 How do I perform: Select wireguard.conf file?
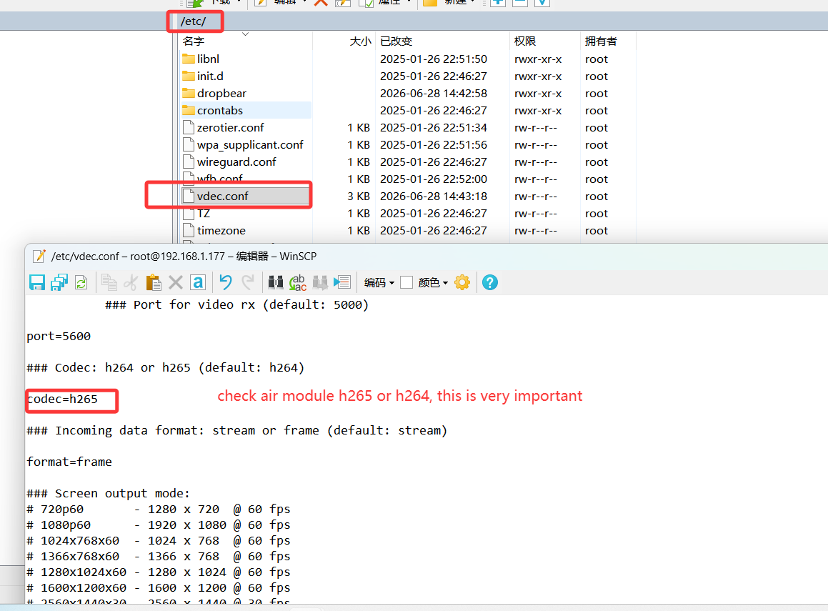236,162
